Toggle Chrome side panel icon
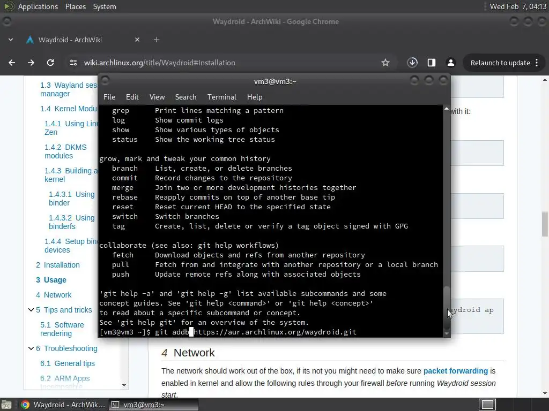 (x=432, y=63)
